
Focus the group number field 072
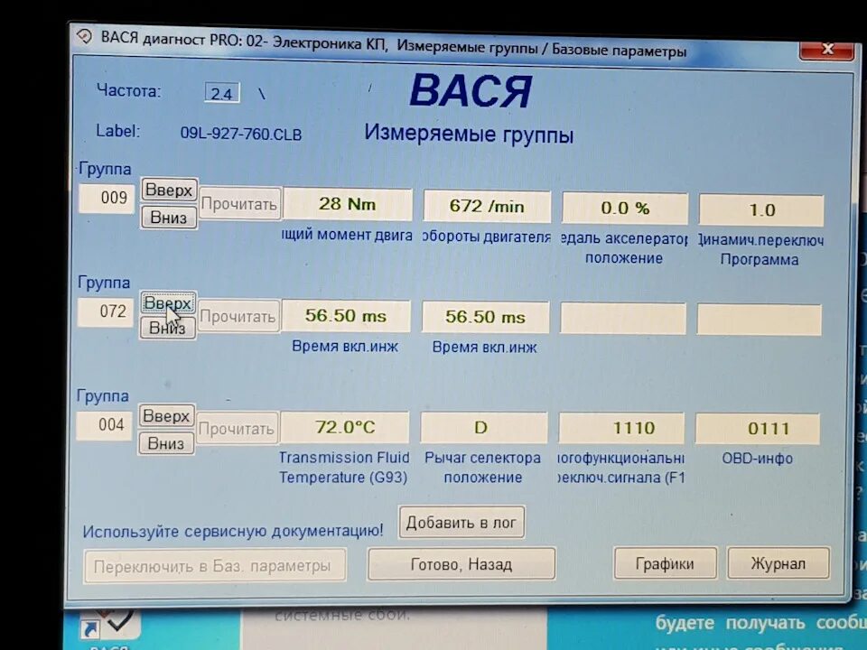click(105, 311)
